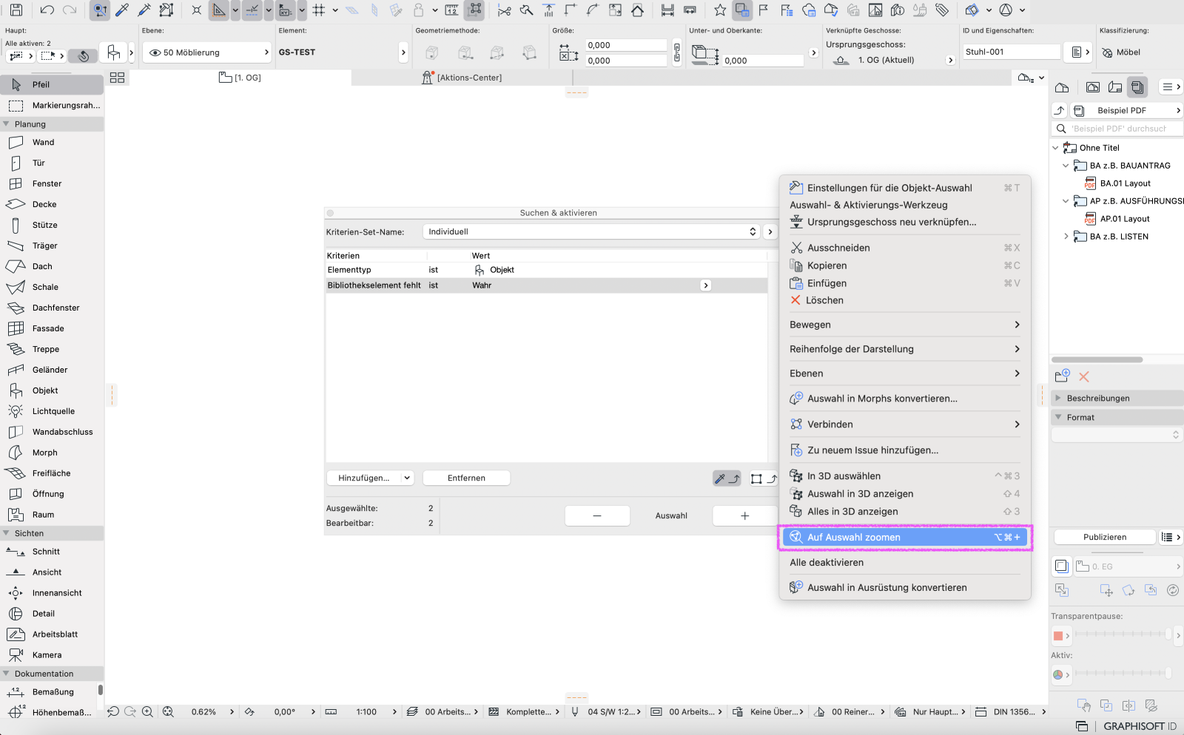Toggle the eyedropper pick-up settings button
Image resolution: width=1184 pixels, height=735 pixels.
pyautogui.click(x=721, y=478)
